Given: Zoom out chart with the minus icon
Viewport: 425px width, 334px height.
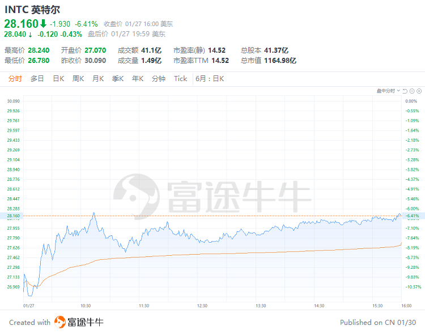Looking at the screenshot, I should [412, 91].
